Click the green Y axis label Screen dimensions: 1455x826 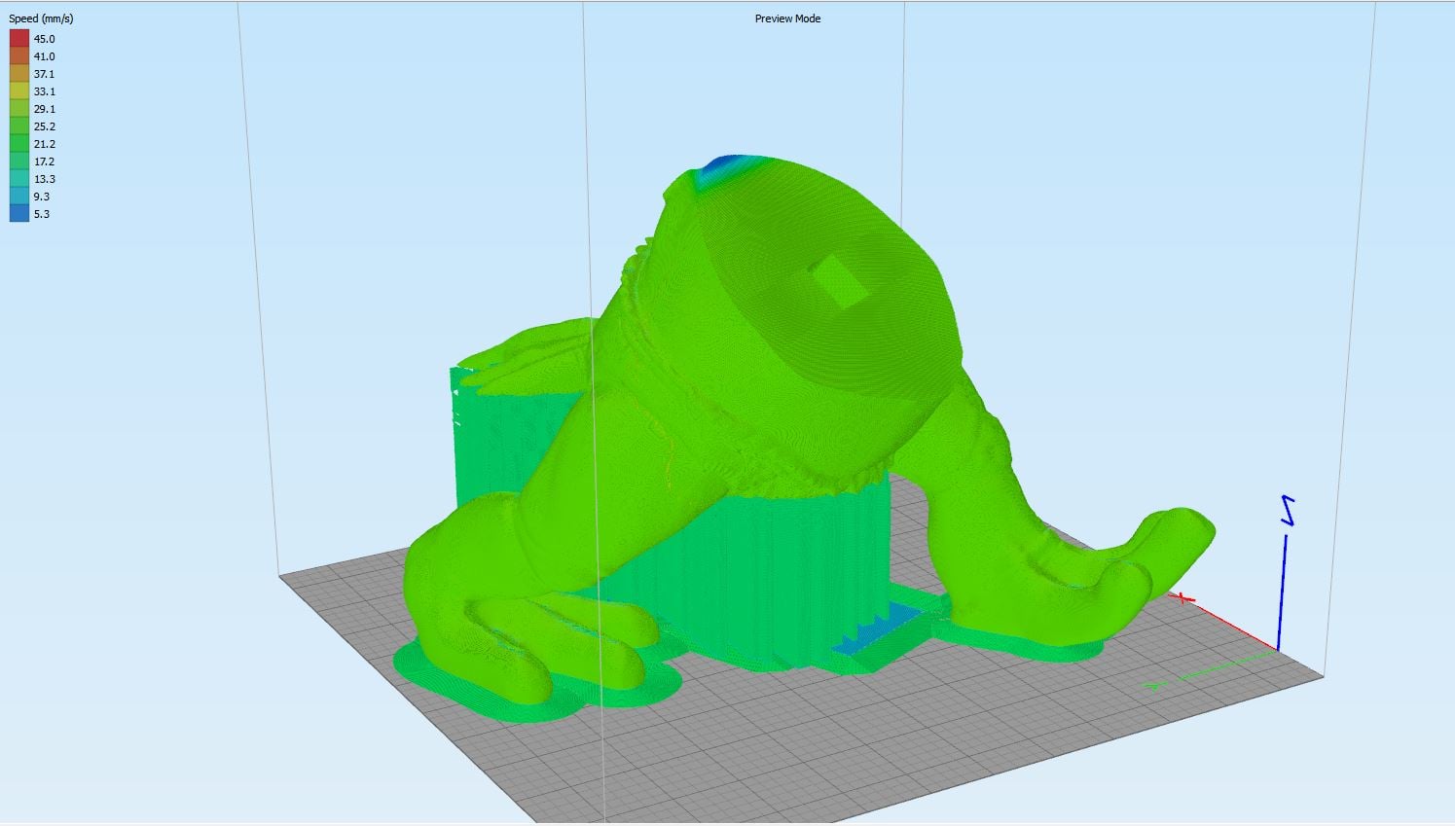pyautogui.click(x=1155, y=686)
